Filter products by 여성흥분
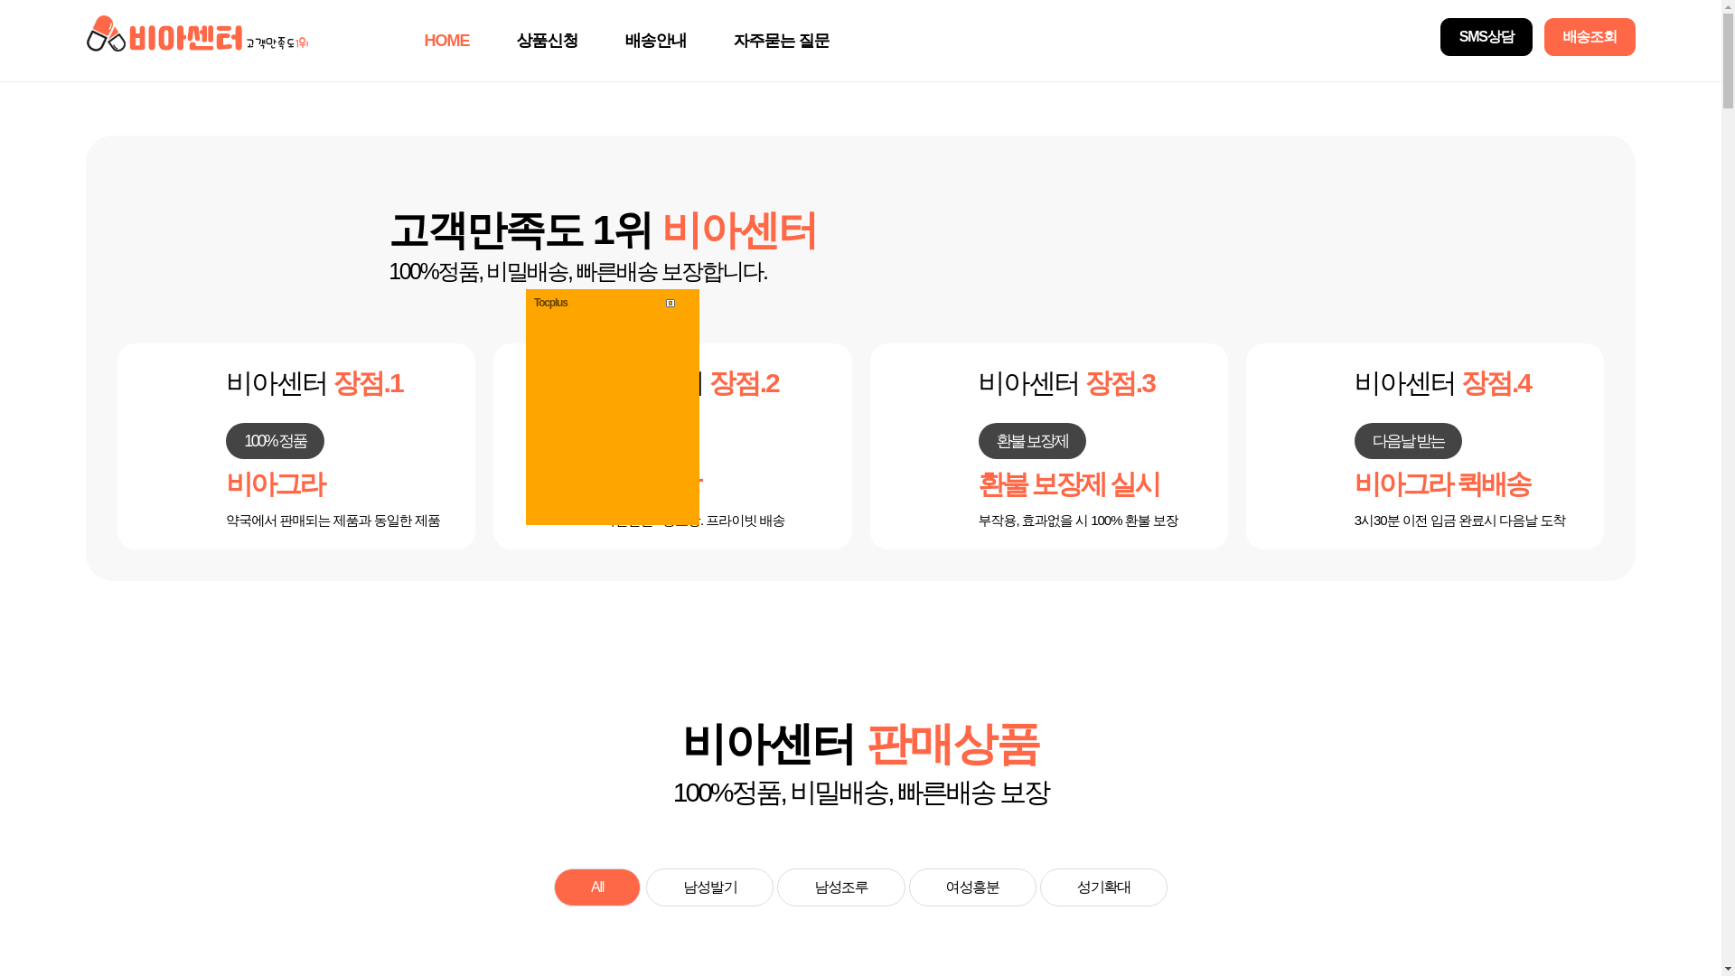This screenshot has width=1735, height=976. tap(972, 887)
